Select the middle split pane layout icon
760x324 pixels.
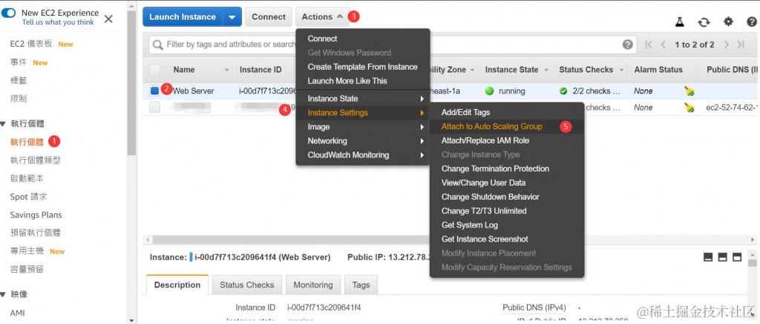[x=723, y=257]
